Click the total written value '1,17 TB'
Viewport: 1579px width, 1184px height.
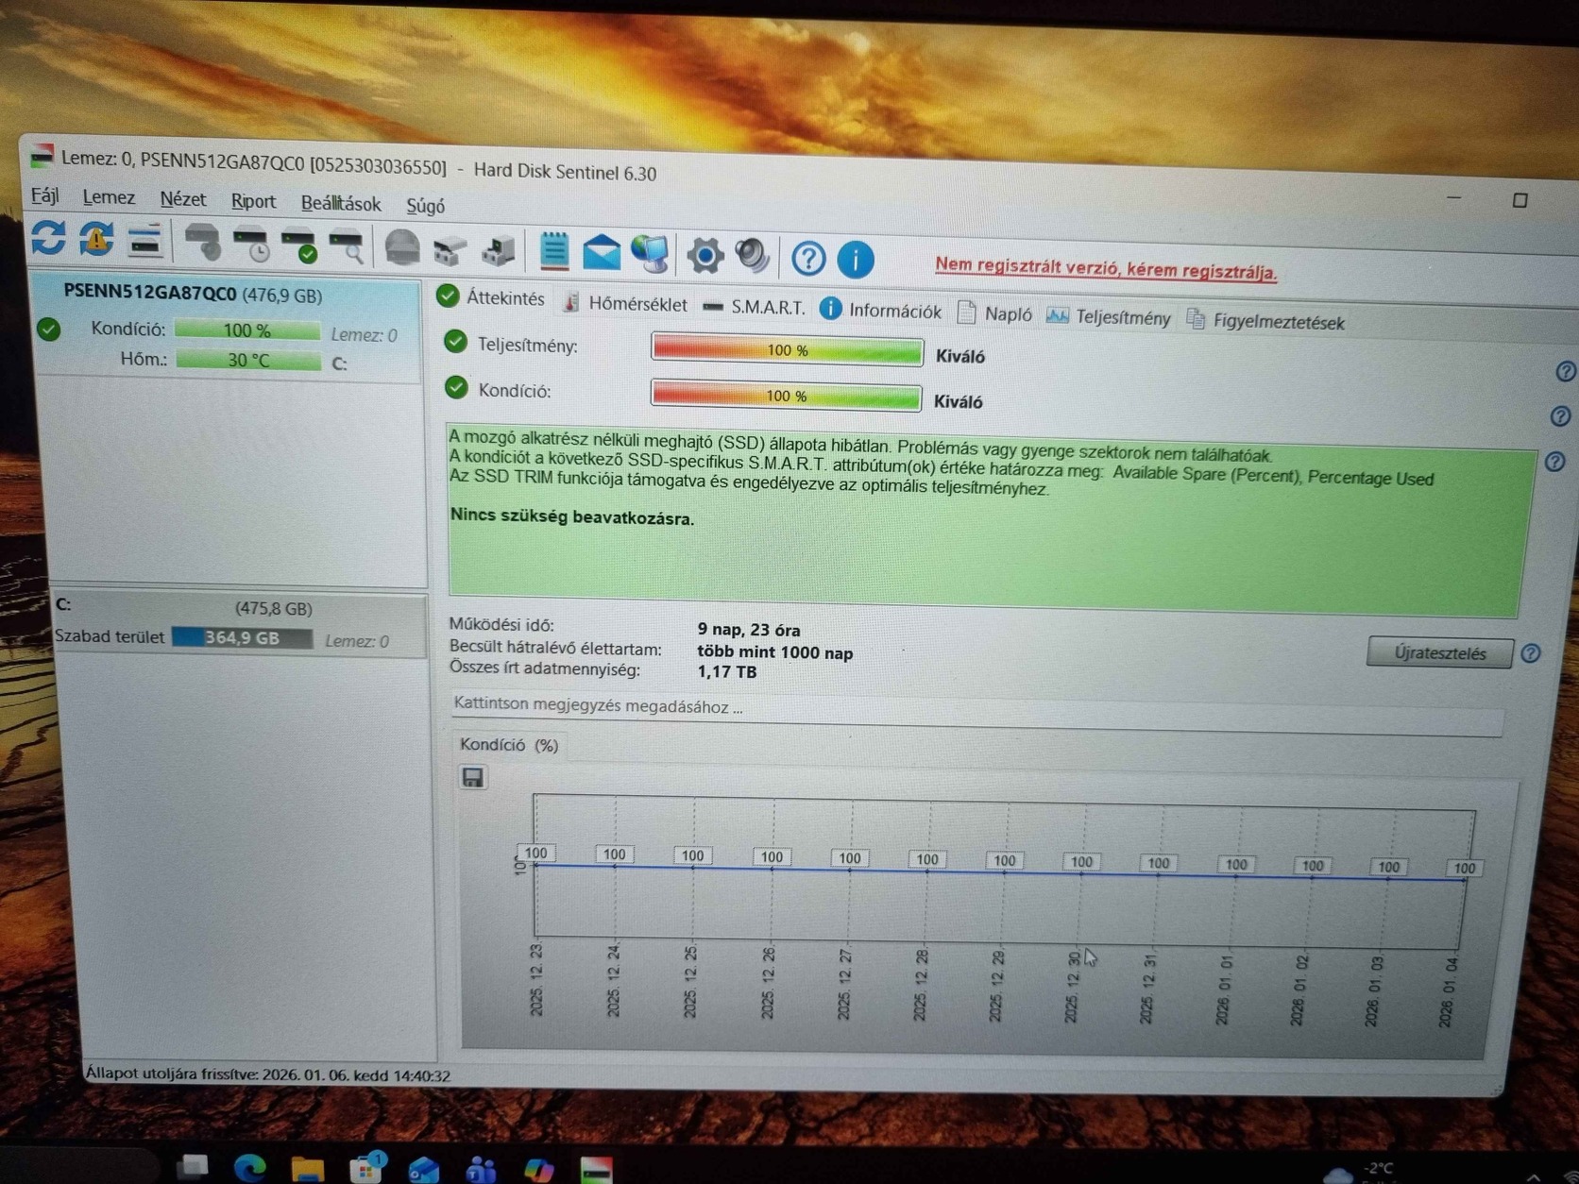727,672
